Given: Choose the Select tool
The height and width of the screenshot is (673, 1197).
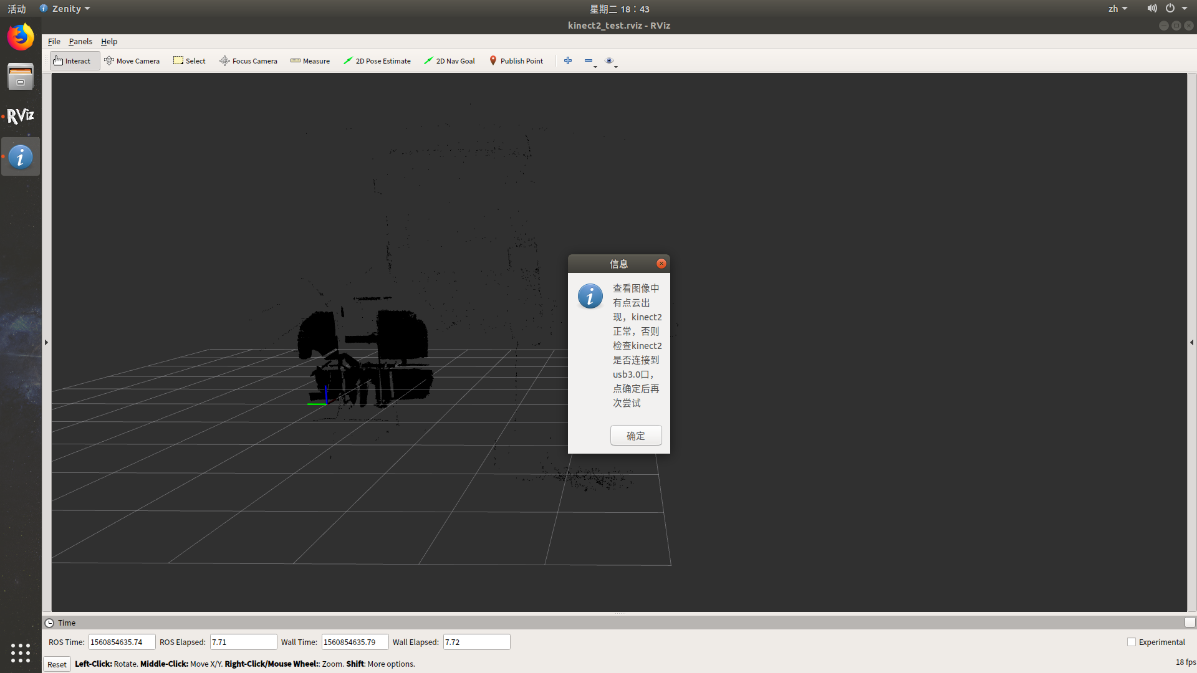Looking at the screenshot, I should 190,61.
